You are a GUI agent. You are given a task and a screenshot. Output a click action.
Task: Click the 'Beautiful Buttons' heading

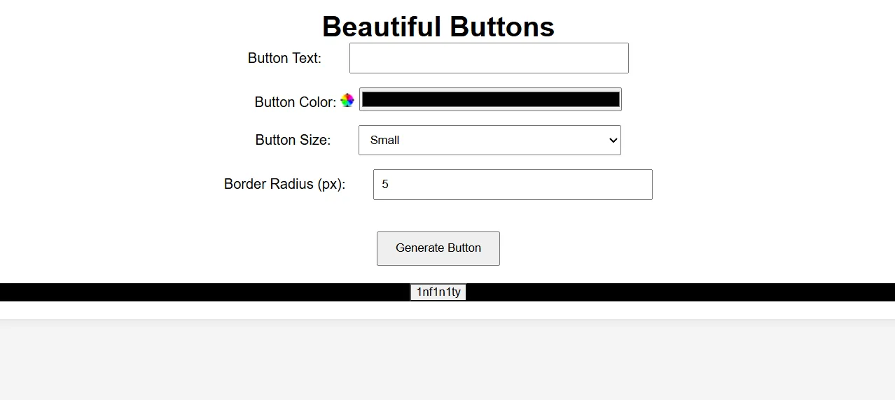pos(438,27)
